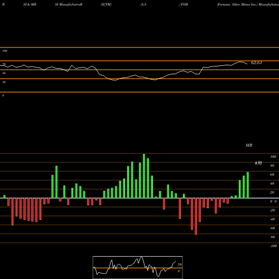Click the ') FSM' ticker symbol in header

click(184, 4)
